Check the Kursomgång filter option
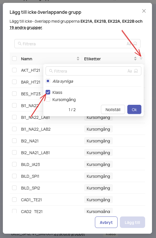The height and width of the screenshot is (238, 156). click(x=48, y=99)
